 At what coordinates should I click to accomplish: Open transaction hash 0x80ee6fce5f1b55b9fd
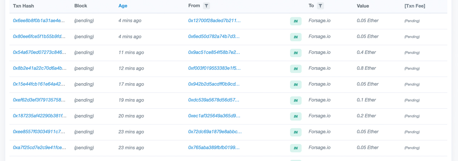coord(39,36)
